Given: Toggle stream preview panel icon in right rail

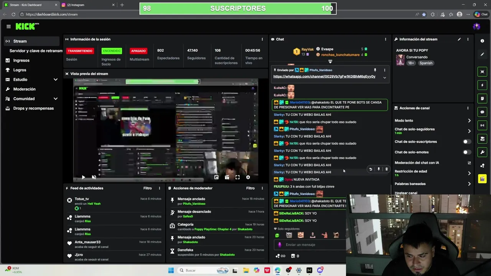Looking at the screenshot, I should tap(482, 72).
